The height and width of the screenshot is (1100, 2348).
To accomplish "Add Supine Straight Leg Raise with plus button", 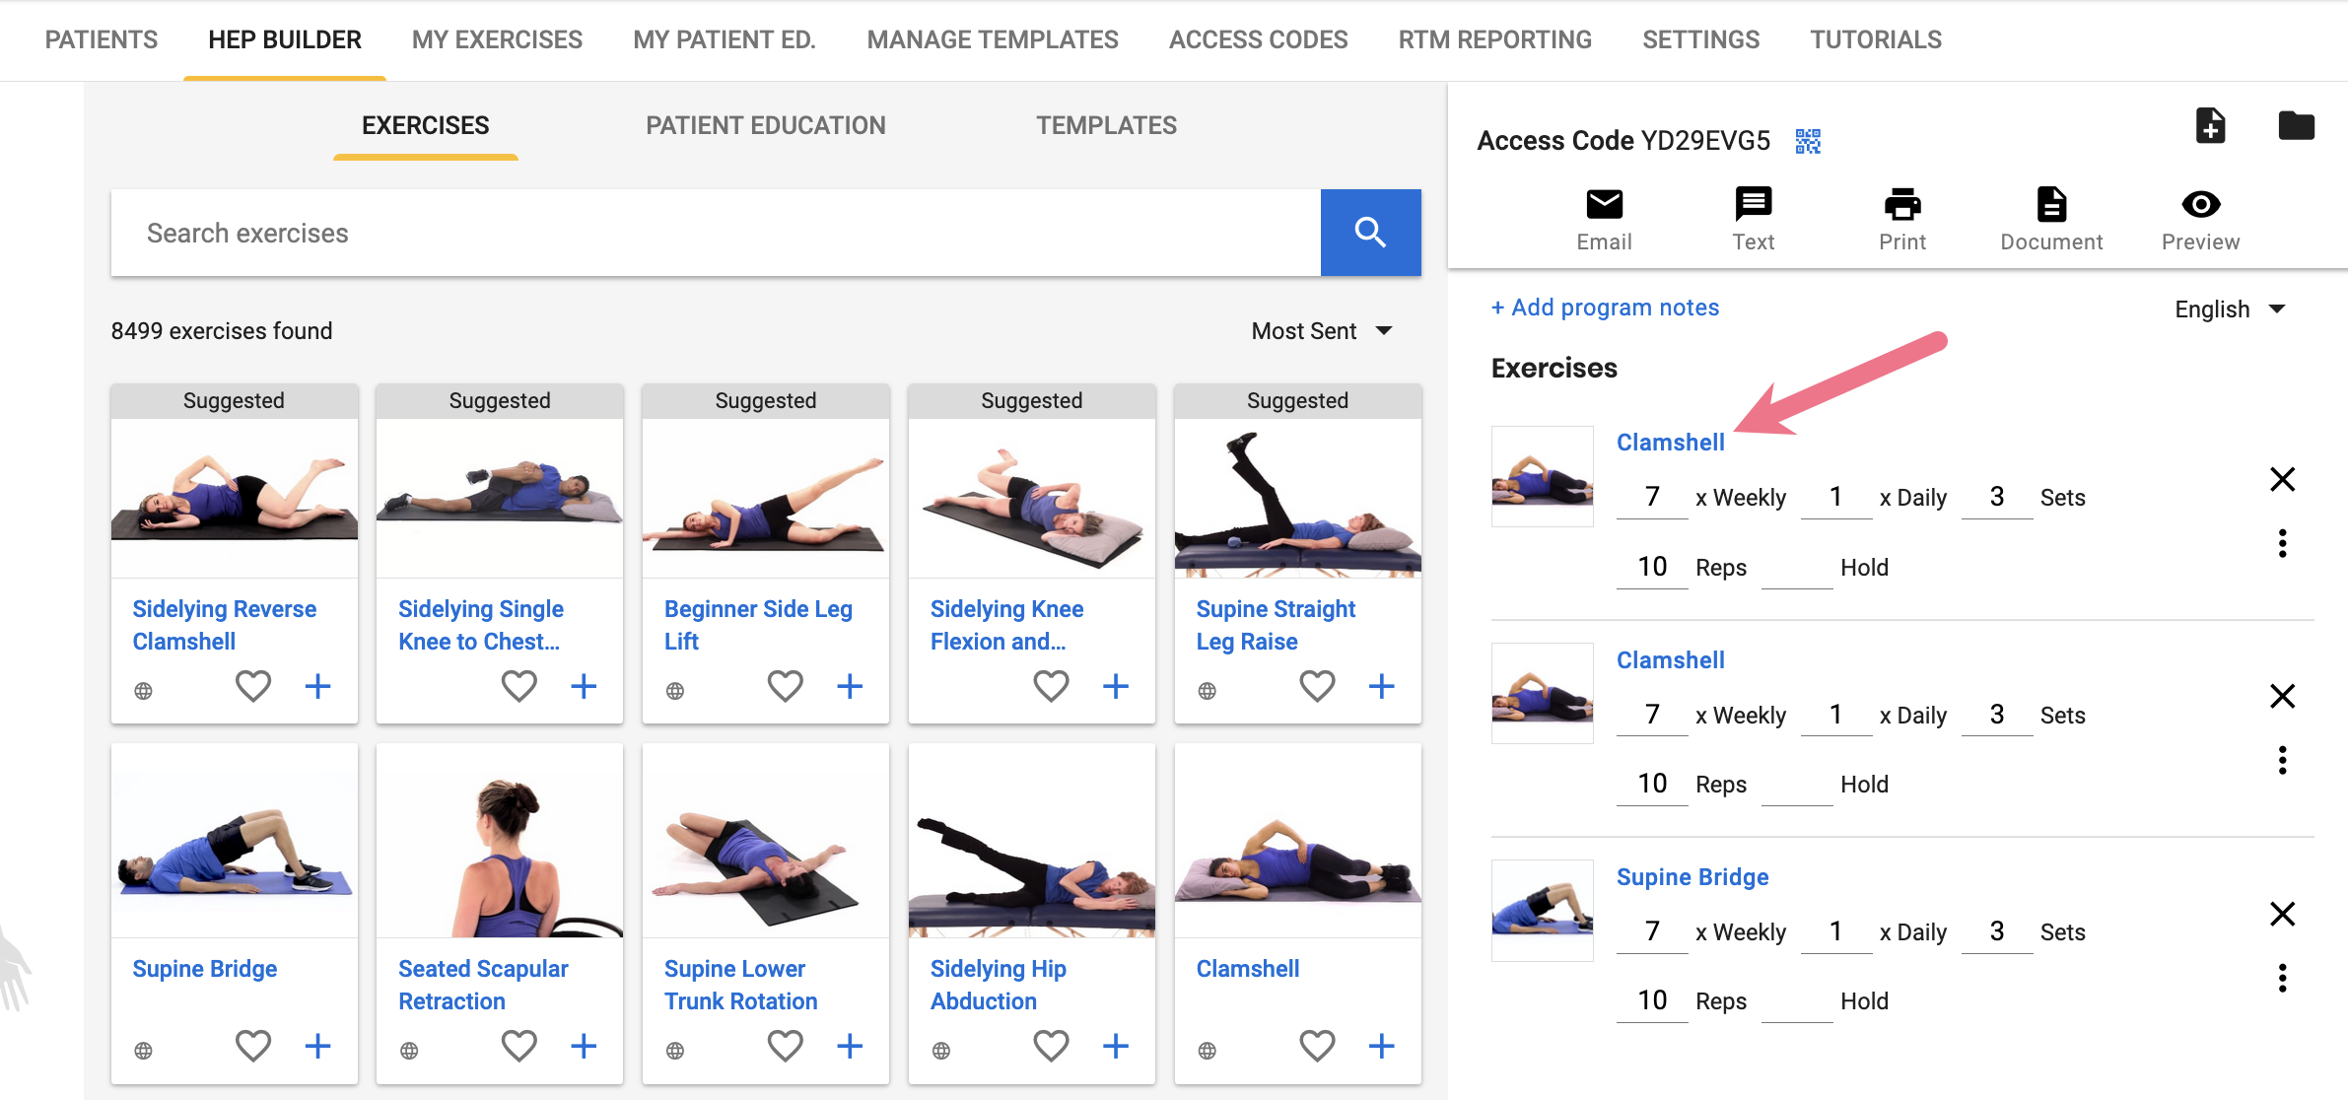I will tap(1382, 686).
